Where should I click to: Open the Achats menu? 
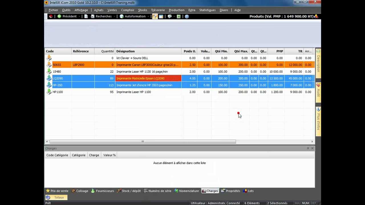[99, 10]
